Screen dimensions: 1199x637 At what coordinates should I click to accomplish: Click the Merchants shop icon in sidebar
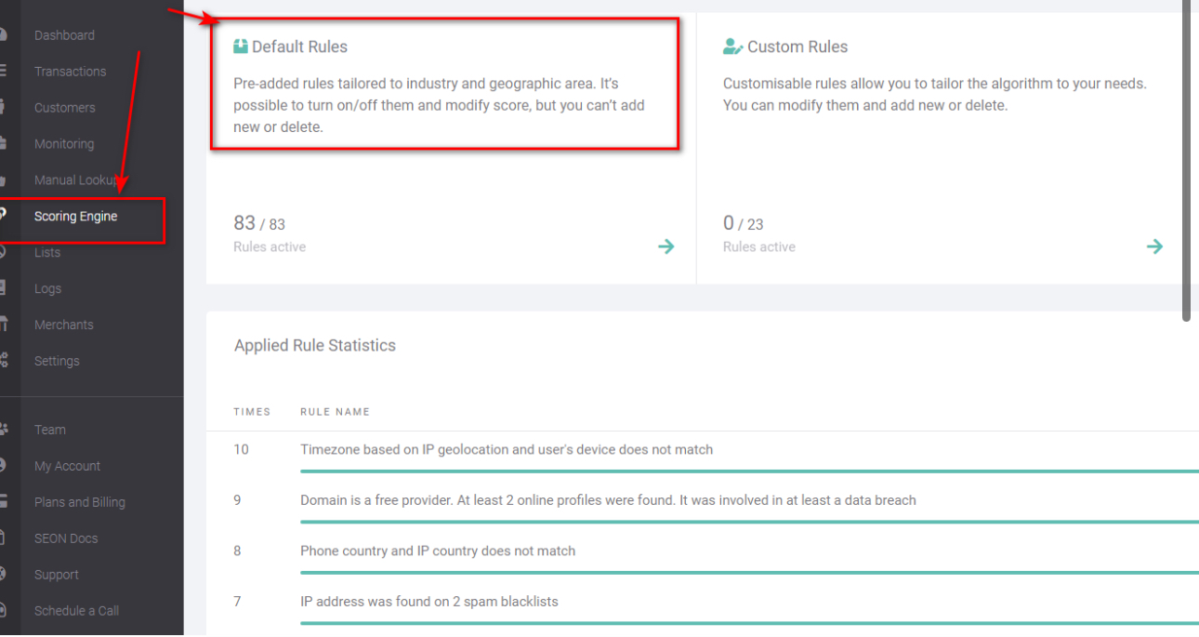pos(4,325)
